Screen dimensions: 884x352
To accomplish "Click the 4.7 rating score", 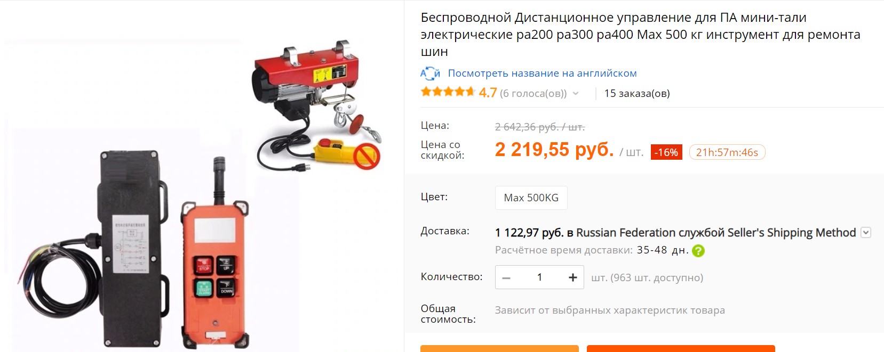I will coord(488,93).
